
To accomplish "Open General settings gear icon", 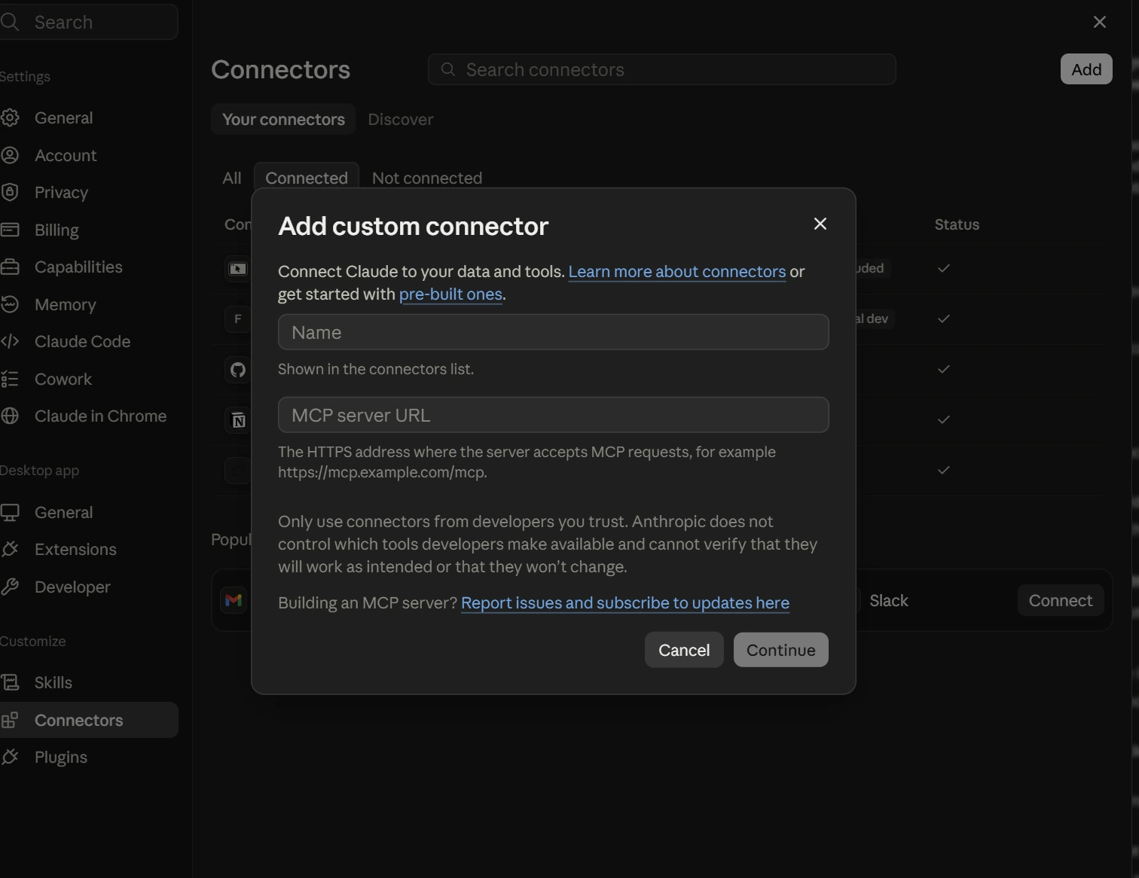I will click(10, 117).
